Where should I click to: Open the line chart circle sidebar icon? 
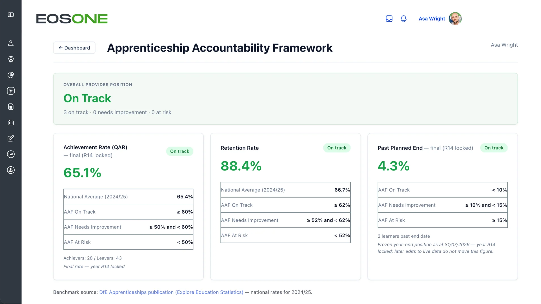[x=11, y=154]
